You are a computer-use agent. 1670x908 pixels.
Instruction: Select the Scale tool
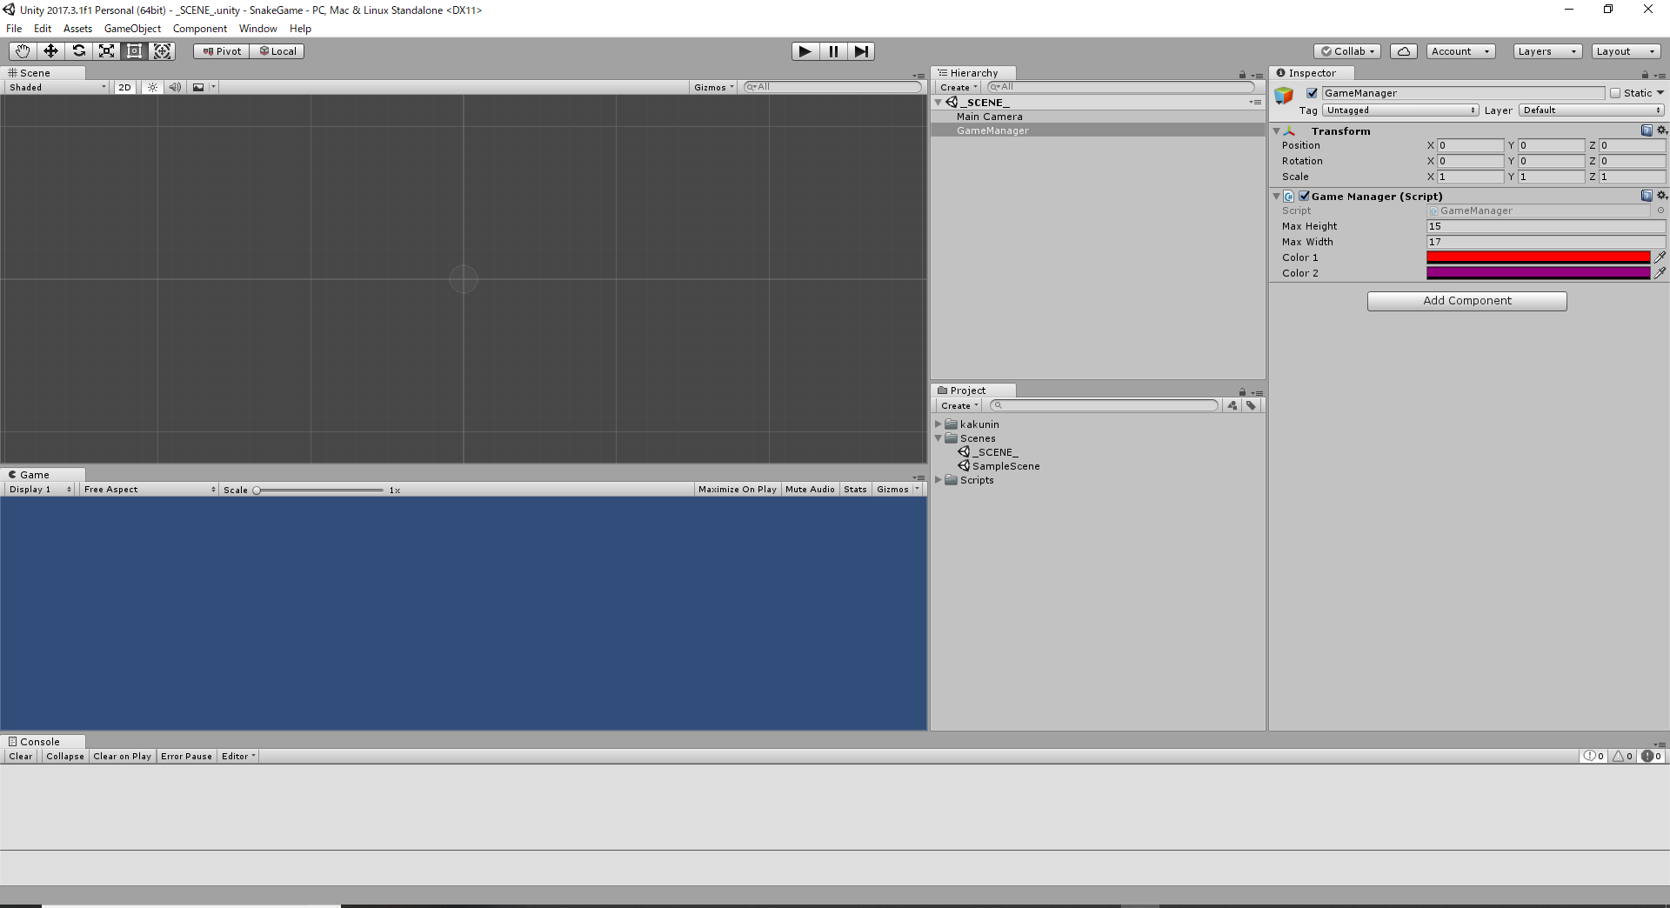click(x=106, y=51)
